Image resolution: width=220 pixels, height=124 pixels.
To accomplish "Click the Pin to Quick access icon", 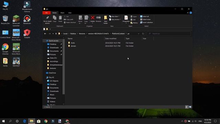I will click(47, 18).
